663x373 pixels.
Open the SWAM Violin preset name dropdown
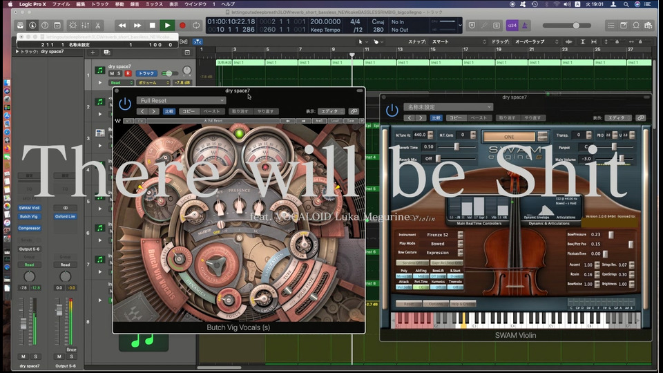click(448, 107)
